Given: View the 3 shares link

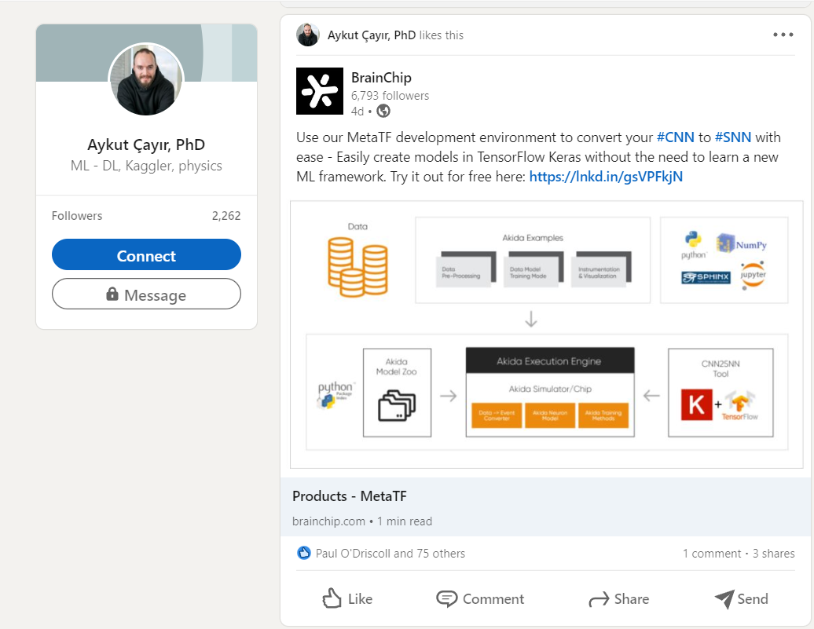Looking at the screenshot, I should (x=773, y=554).
